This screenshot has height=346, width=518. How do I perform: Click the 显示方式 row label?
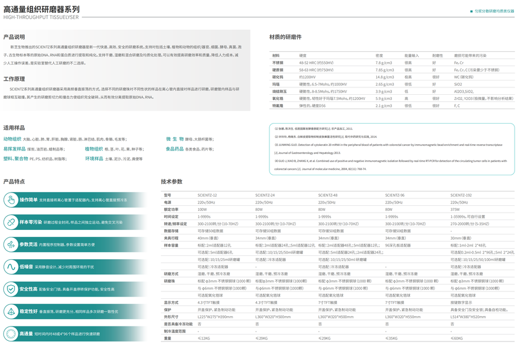[x=171, y=302]
